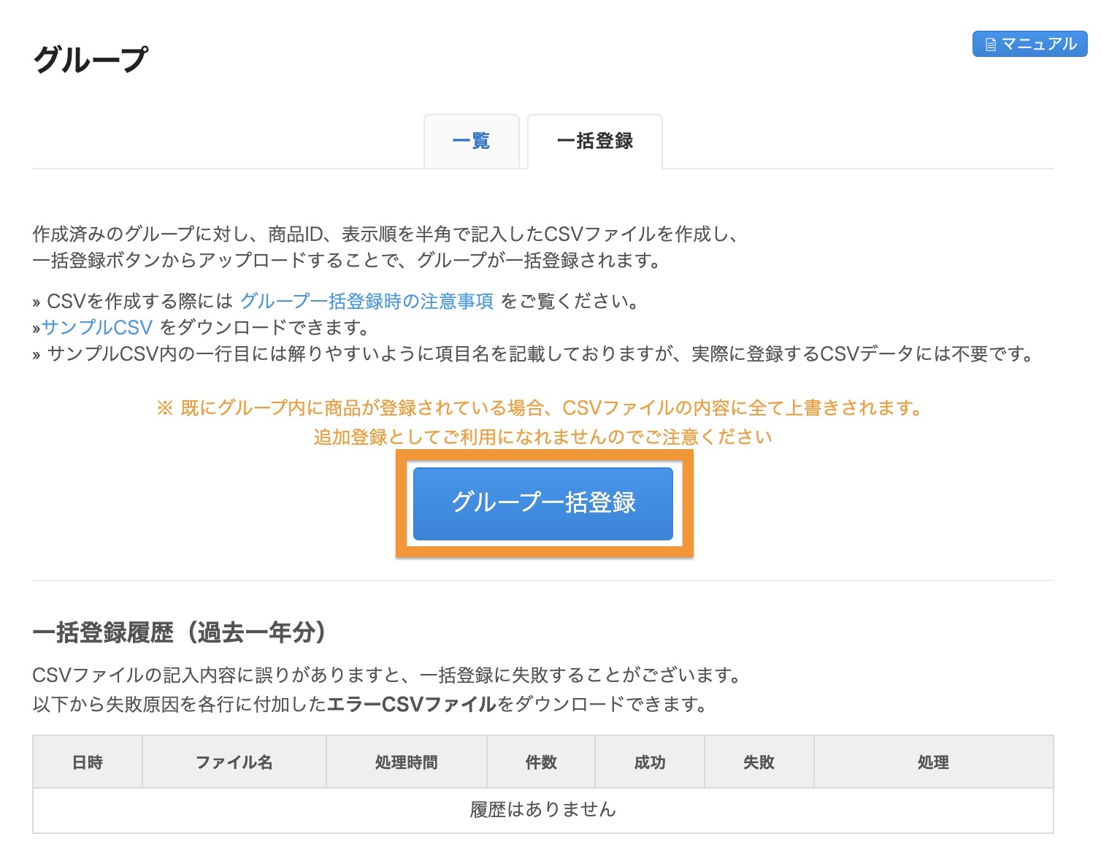
Task: Select the 成功 column header
Action: [x=649, y=762]
